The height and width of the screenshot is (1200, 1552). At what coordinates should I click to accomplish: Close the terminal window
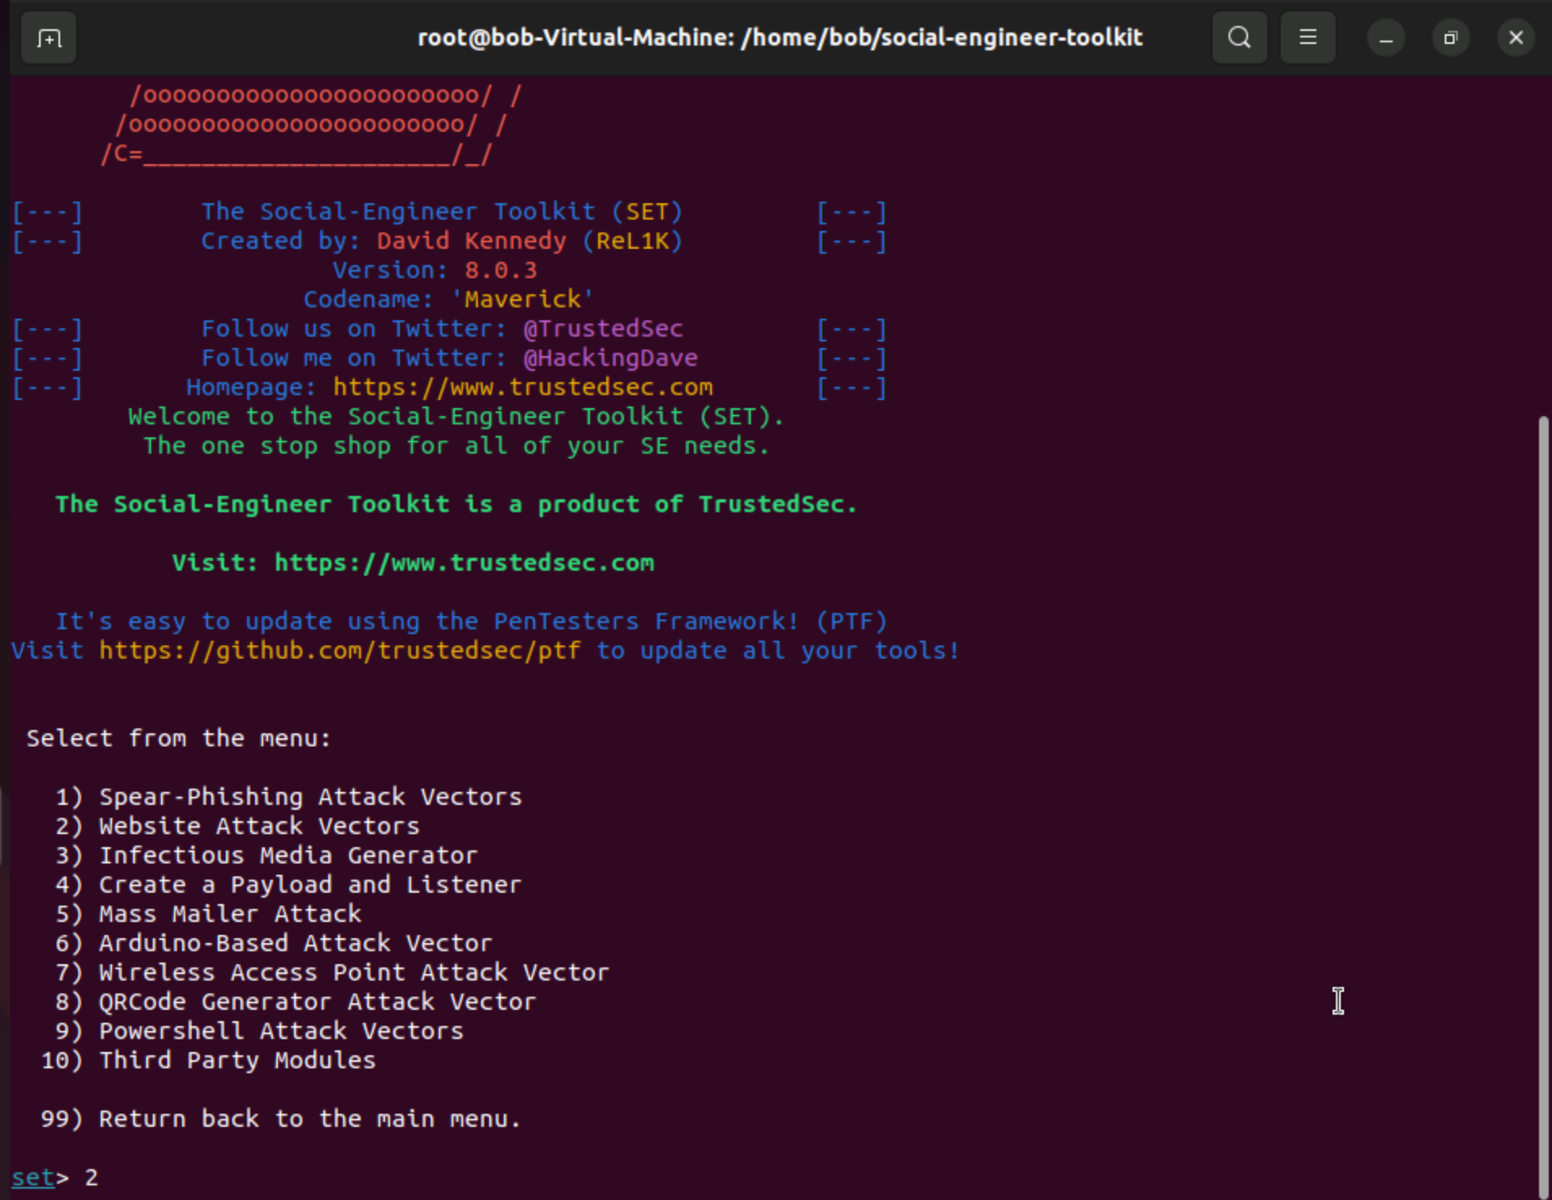click(1515, 38)
